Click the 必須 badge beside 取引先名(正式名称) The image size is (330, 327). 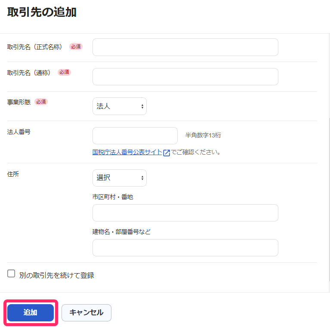click(x=76, y=47)
